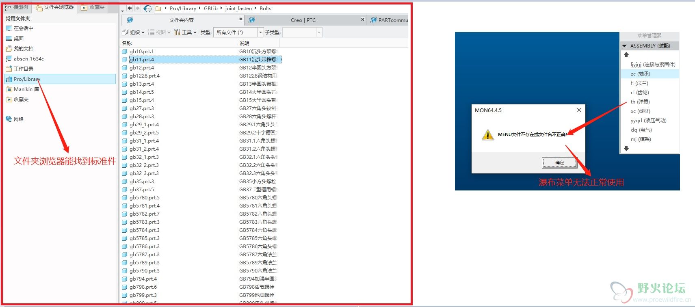695x307 pixels.
Task: Open the recent folders history clock icon
Action: coord(147,9)
